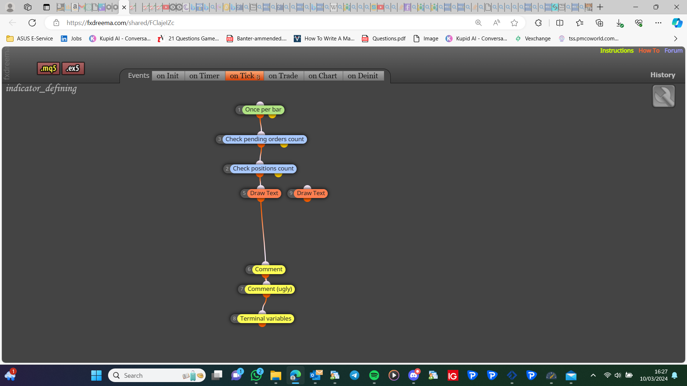
Task: Select Draw Text block number 9
Action: [x=311, y=193]
